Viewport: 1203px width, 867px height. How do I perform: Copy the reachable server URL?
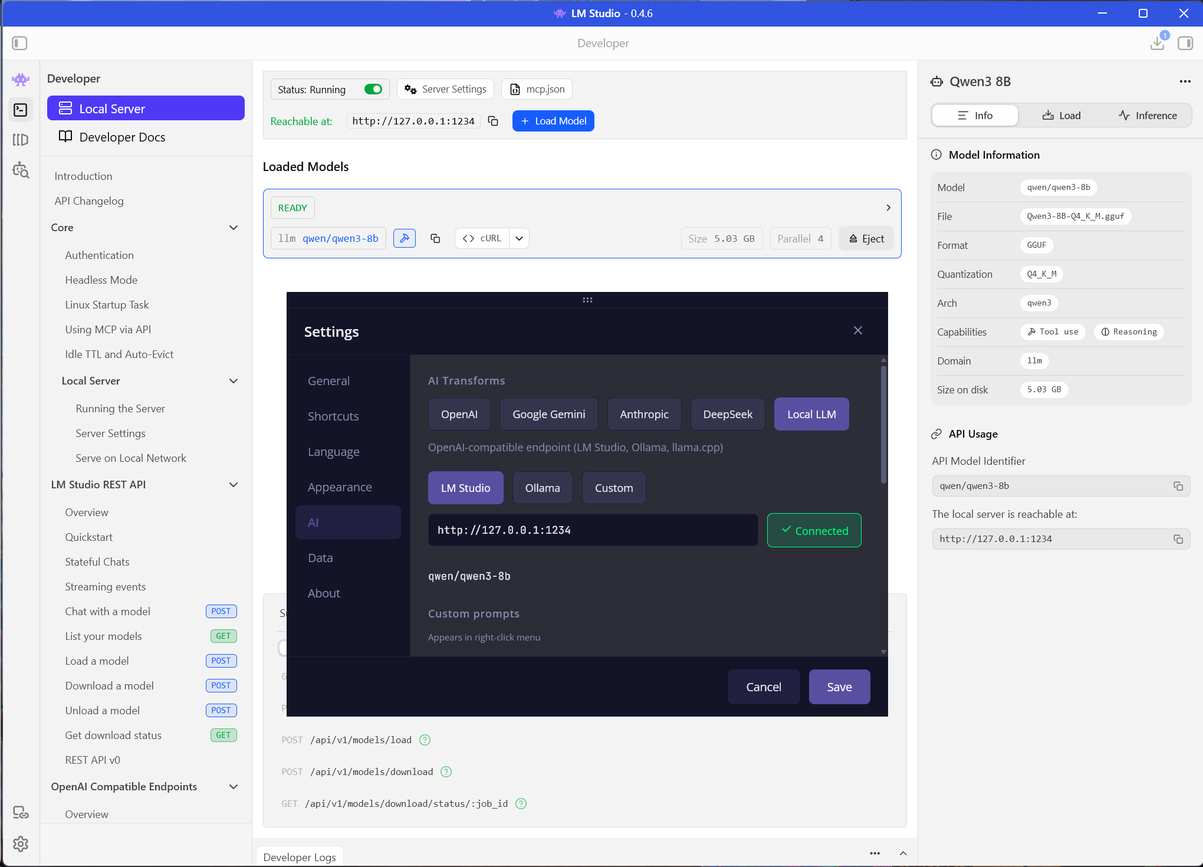tap(494, 121)
